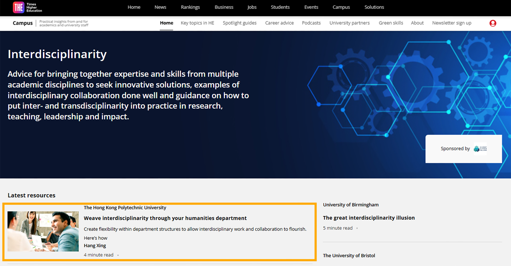Open University partners page
The height and width of the screenshot is (266, 511).
pos(349,23)
